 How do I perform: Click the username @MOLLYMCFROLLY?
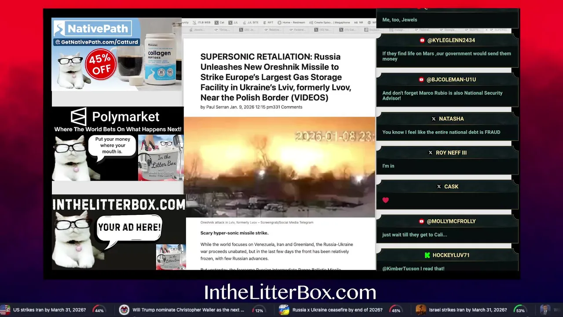451,221
